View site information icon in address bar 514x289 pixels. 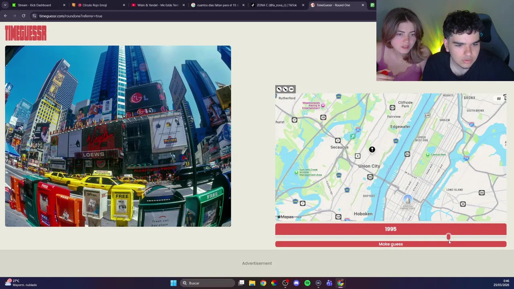[x=34, y=16]
